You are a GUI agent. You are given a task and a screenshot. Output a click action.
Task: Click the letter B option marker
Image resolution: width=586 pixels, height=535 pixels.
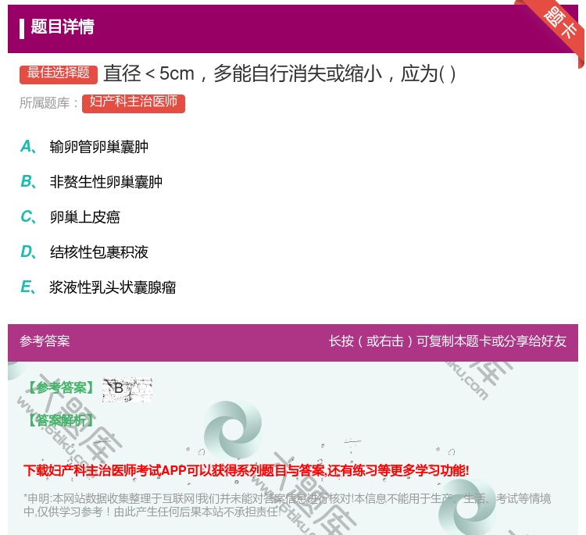28,181
